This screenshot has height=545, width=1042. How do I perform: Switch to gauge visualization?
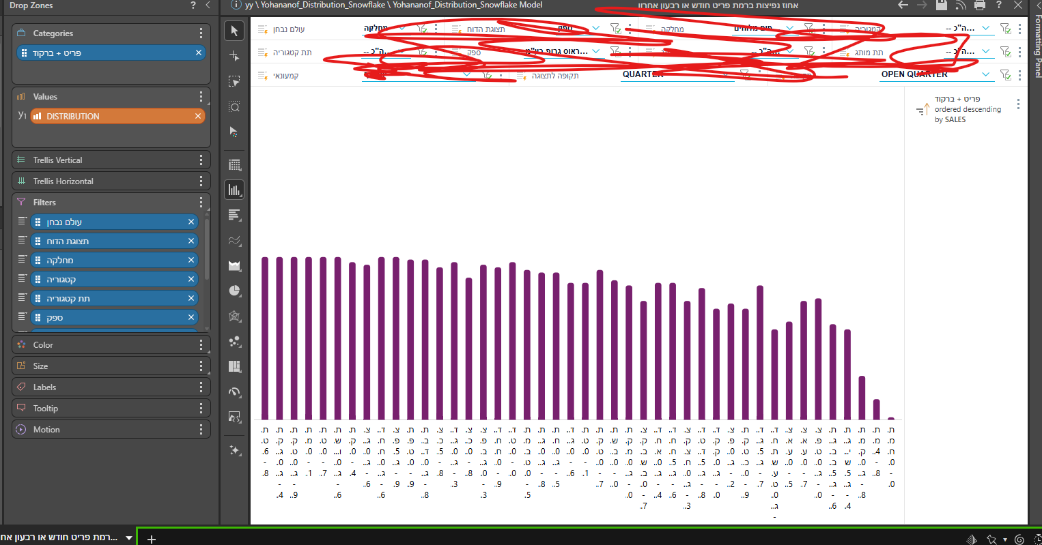234,392
